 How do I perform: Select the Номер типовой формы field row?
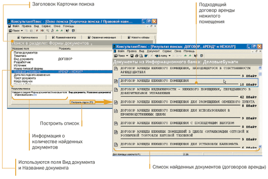tap(62, 69)
